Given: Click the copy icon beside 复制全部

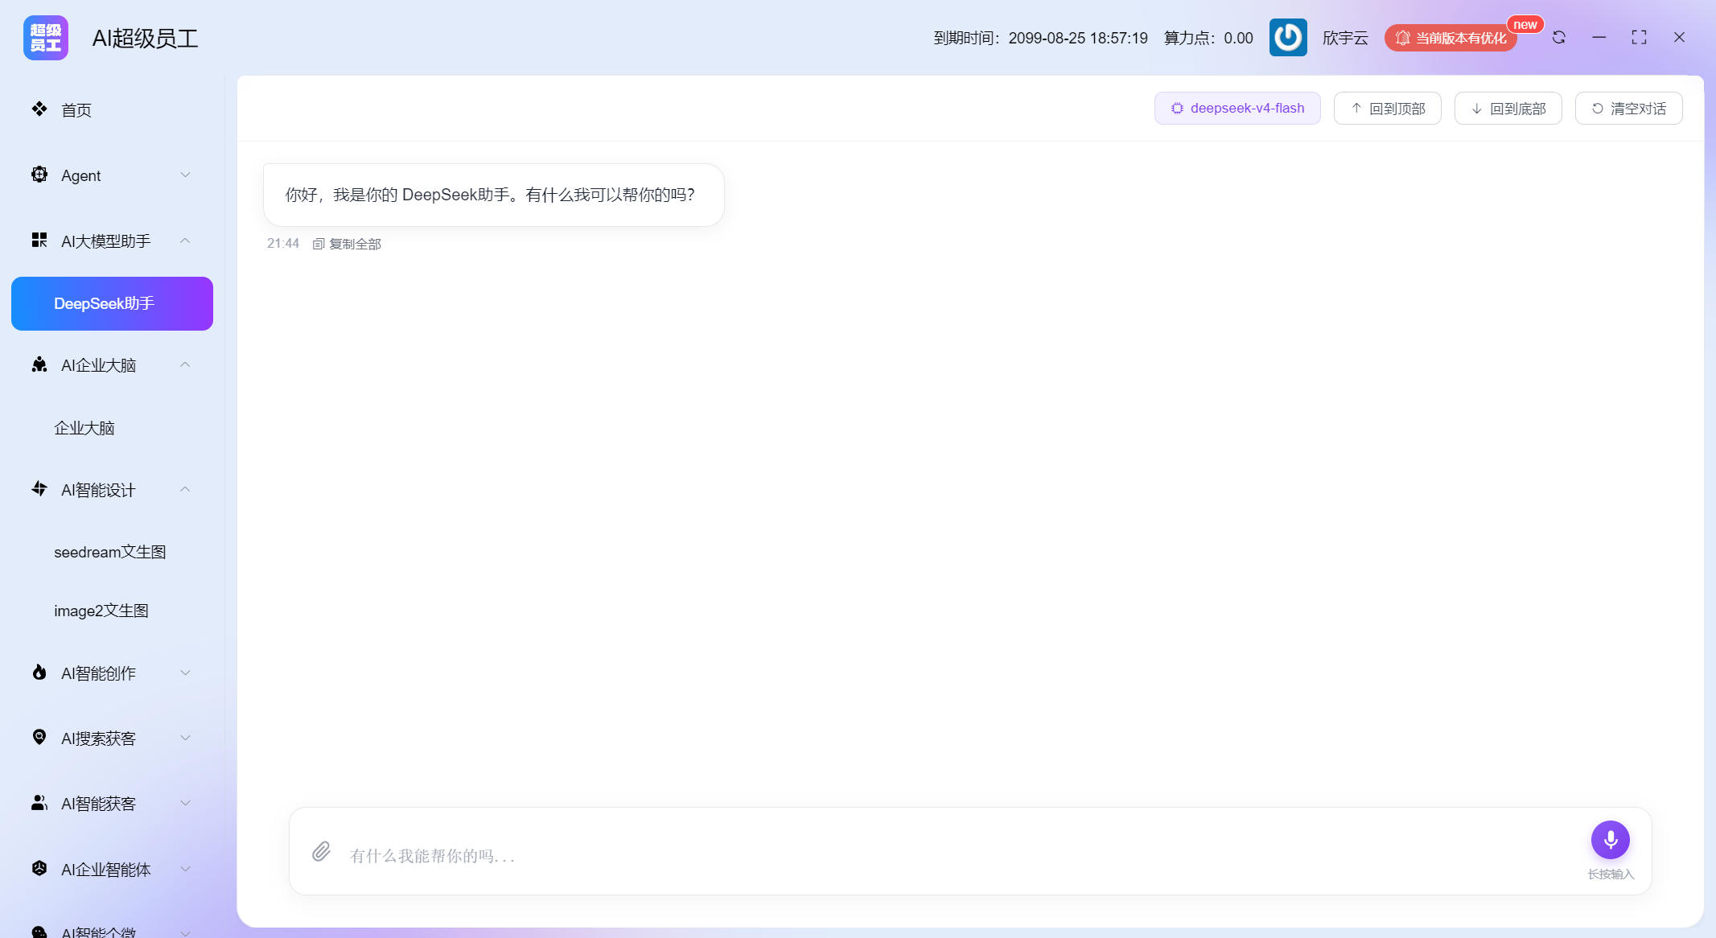Looking at the screenshot, I should click(x=319, y=244).
